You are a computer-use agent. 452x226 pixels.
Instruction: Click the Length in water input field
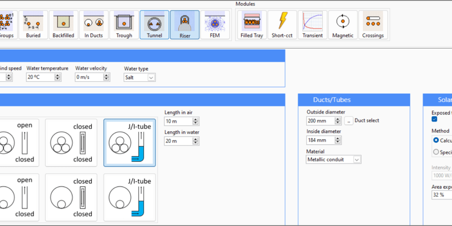(x=178, y=141)
